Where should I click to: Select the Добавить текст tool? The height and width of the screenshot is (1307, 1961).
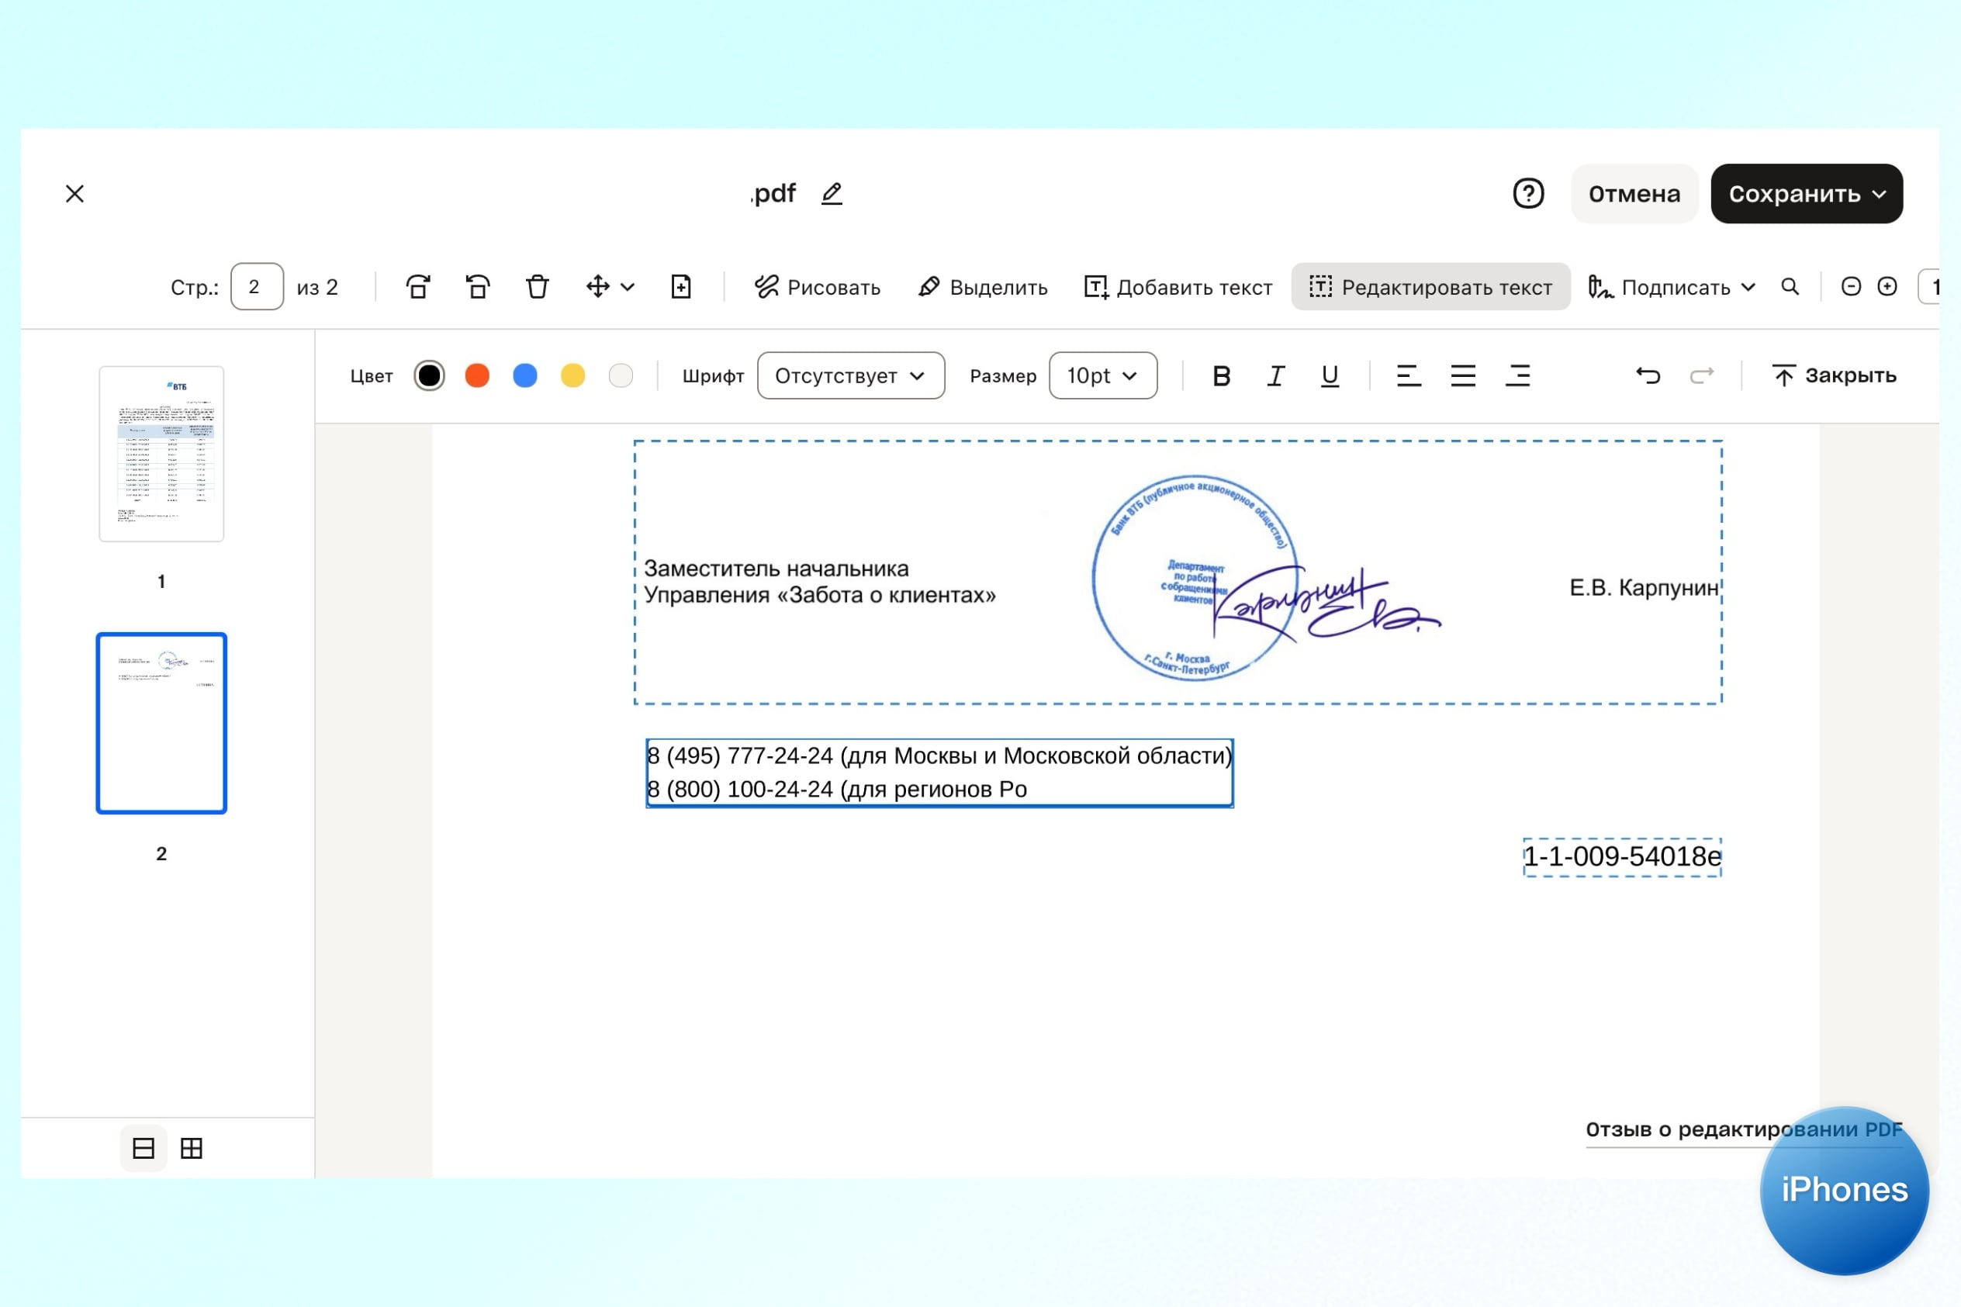coord(1178,287)
